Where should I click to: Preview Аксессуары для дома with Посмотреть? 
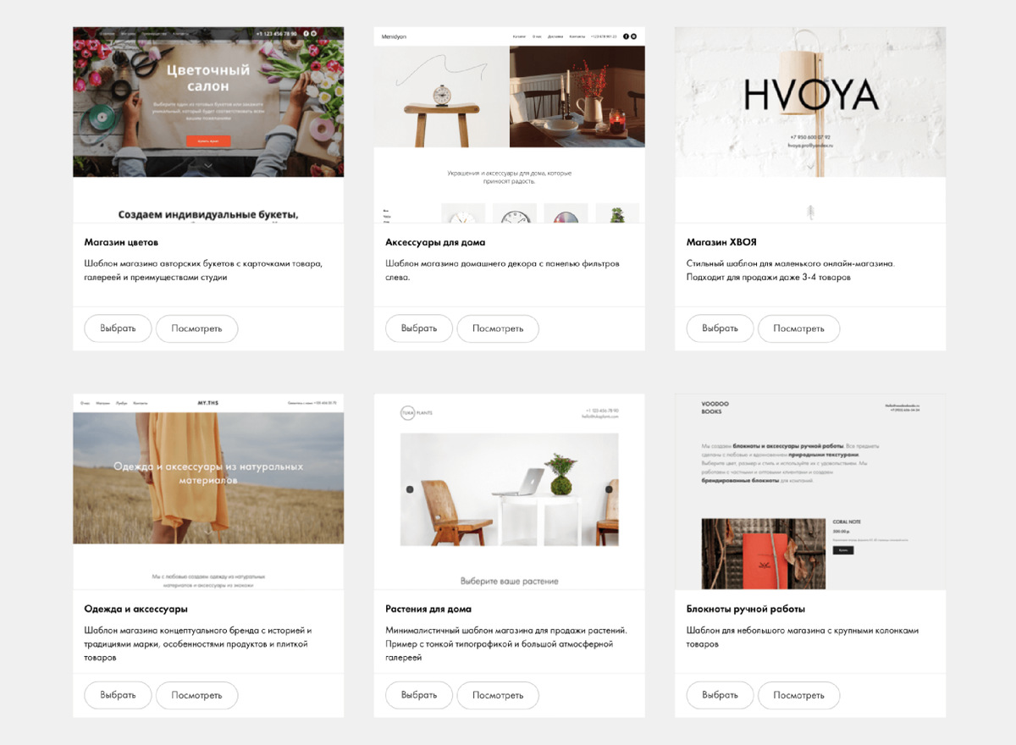[x=498, y=328]
